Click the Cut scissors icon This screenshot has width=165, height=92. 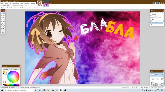(x=11, y=5)
